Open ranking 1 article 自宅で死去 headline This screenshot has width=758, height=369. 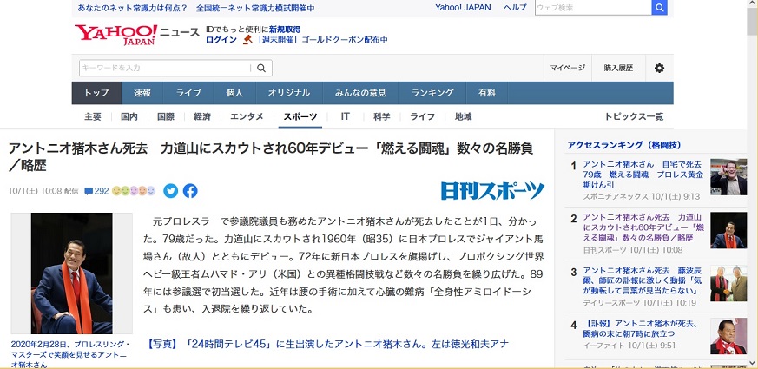[x=643, y=175]
